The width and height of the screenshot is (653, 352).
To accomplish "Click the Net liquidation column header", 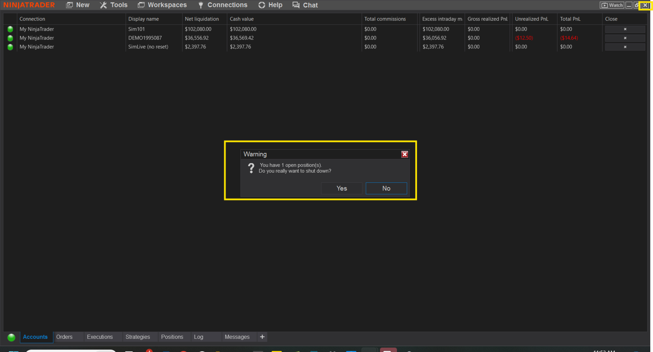I will pyautogui.click(x=204, y=19).
